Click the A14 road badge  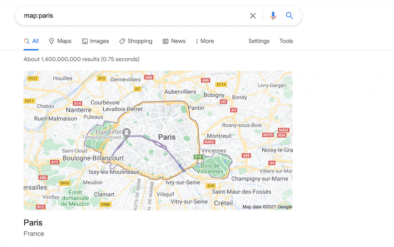point(78,103)
